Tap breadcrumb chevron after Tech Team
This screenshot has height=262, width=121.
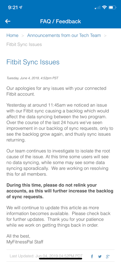[105, 36]
